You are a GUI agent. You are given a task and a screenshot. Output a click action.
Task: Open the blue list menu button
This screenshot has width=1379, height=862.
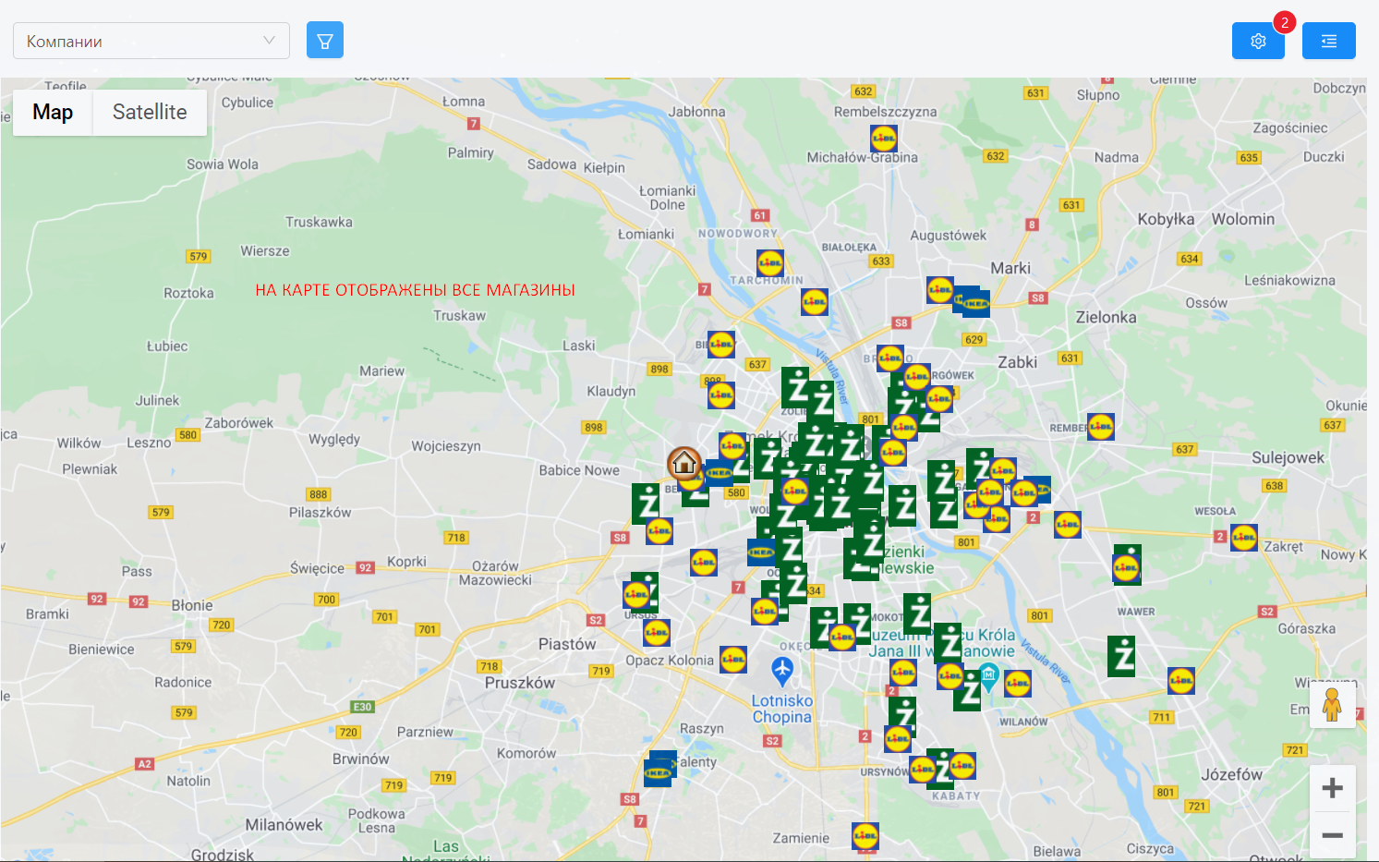(1329, 41)
